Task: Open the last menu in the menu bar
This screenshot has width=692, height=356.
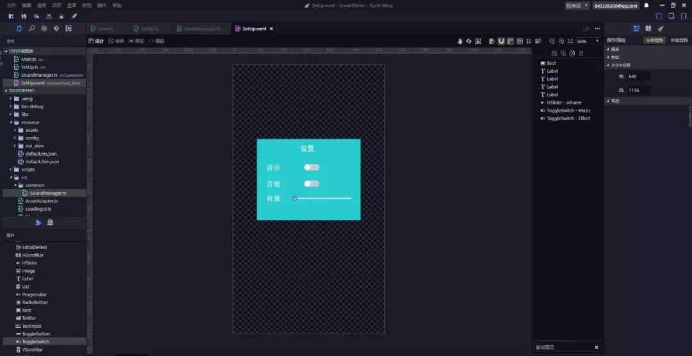Action: pos(117,5)
